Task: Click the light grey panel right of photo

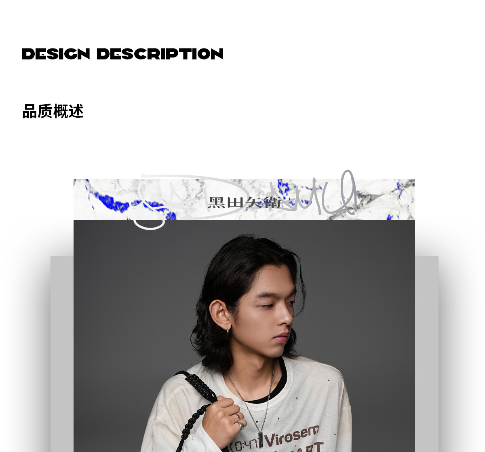Action: pyautogui.click(x=427, y=354)
